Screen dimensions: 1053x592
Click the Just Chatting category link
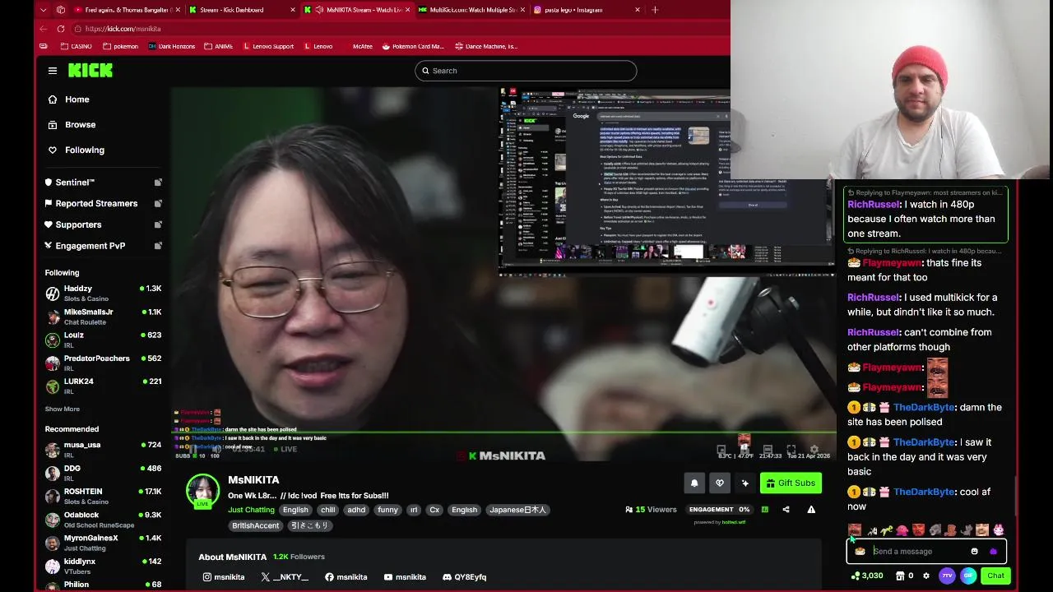pyautogui.click(x=251, y=510)
